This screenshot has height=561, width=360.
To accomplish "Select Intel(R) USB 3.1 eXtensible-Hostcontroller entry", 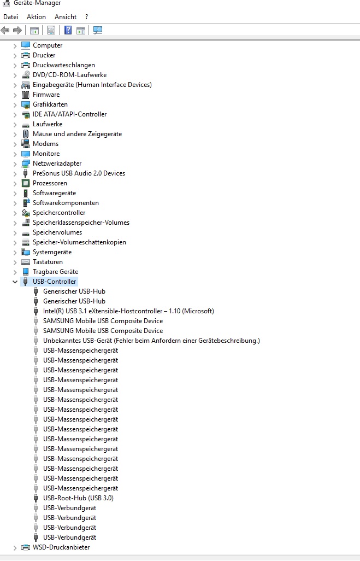I will [129, 311].
